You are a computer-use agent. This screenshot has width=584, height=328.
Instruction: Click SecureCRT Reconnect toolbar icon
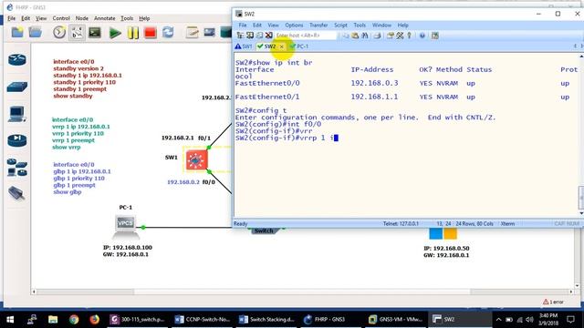click(x=259, y=36)
